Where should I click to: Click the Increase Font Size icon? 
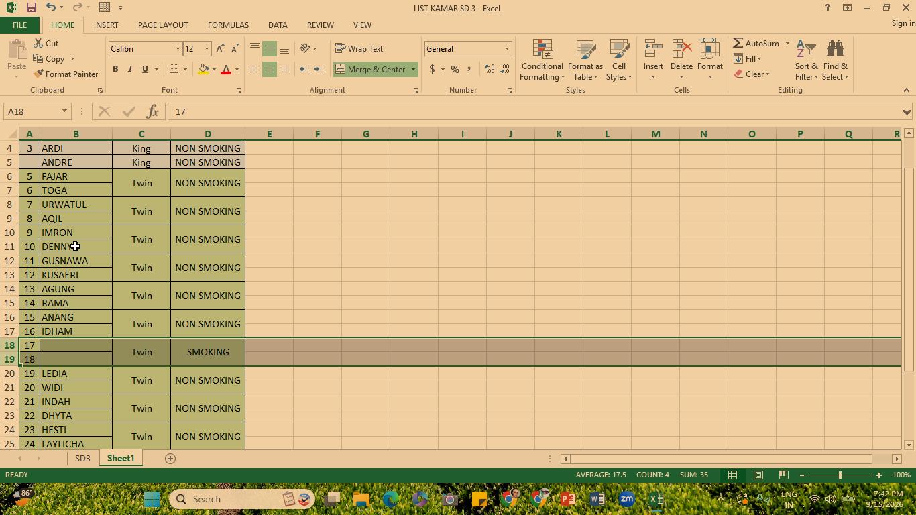point(220,49)
